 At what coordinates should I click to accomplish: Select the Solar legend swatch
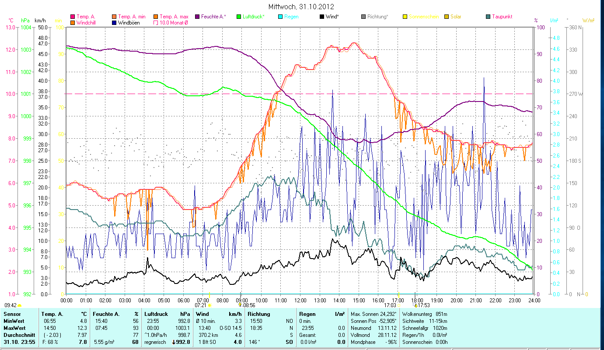tap(447, 17)
